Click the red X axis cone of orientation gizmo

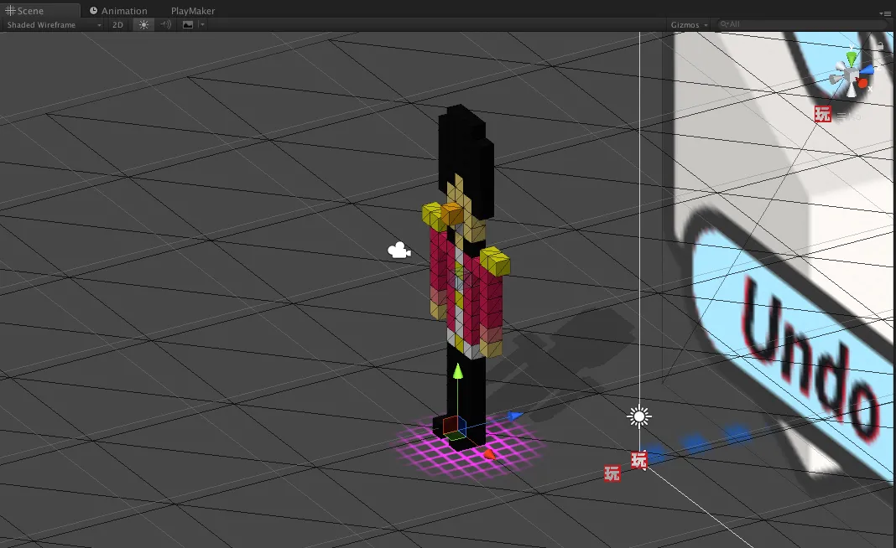[x=862, y=84]
